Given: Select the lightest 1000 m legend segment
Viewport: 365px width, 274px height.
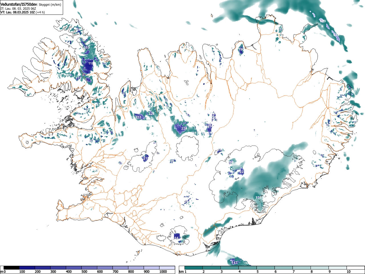Looking at the screenshot, I should 167,268.
